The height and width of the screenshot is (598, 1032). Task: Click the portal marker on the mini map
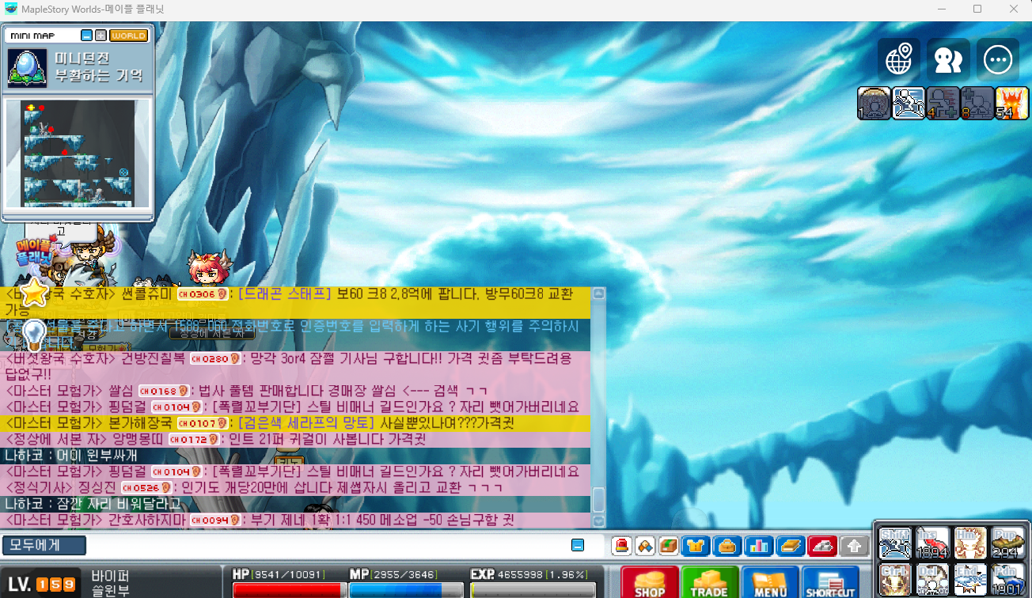(x=123, y=172)
